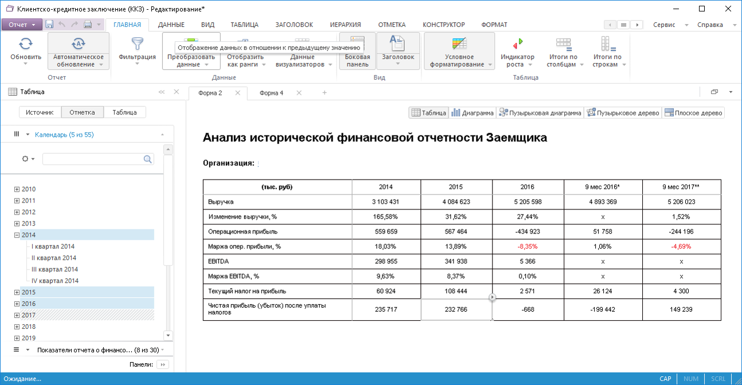
Task: Switch to Диаграмма view
Action: click(472, 113)
